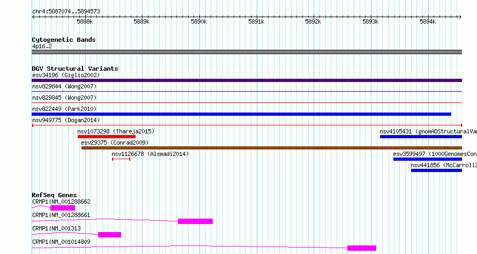Select the CRMP1|NM_001288662 transcript label
The width and height of the screenshot is (477, 254).
61,201
